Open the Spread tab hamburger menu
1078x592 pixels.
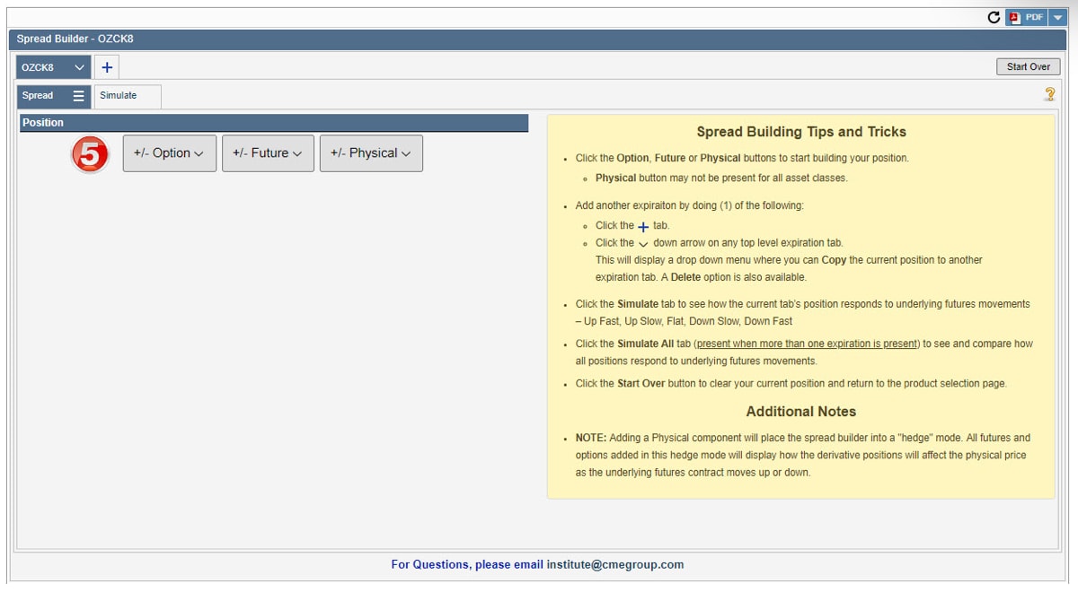pos(79,96)
